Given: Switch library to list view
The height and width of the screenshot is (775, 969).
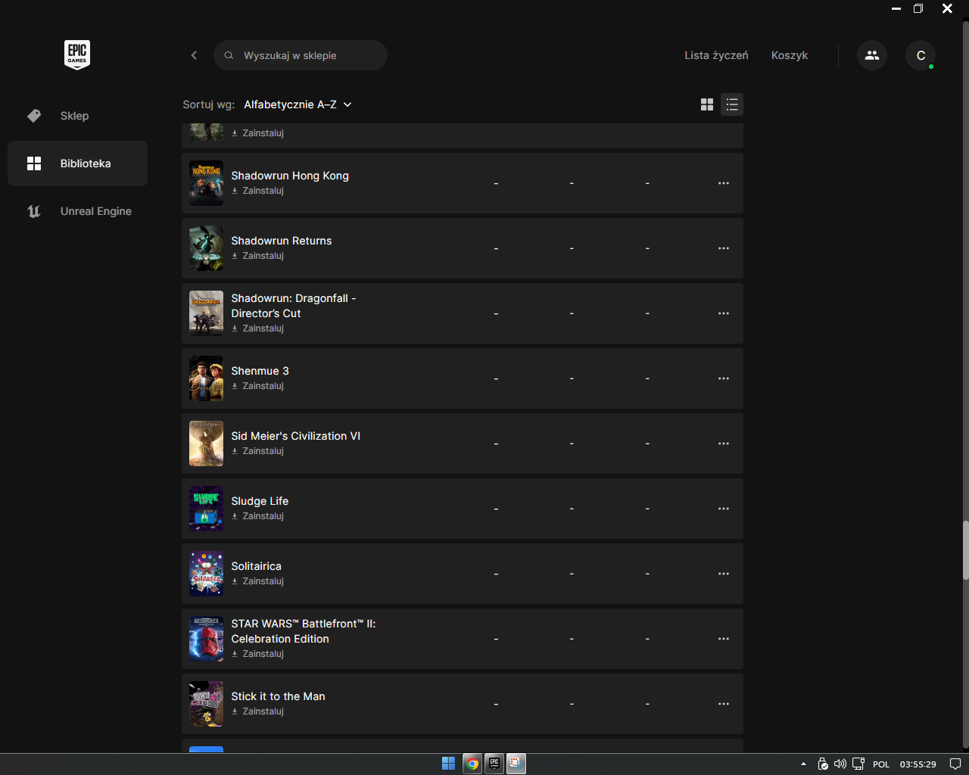Looking at the screenshot, I should point(732,104).
